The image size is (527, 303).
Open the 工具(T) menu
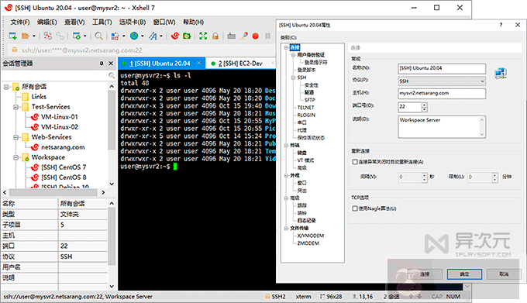click(x=102, y=22)
